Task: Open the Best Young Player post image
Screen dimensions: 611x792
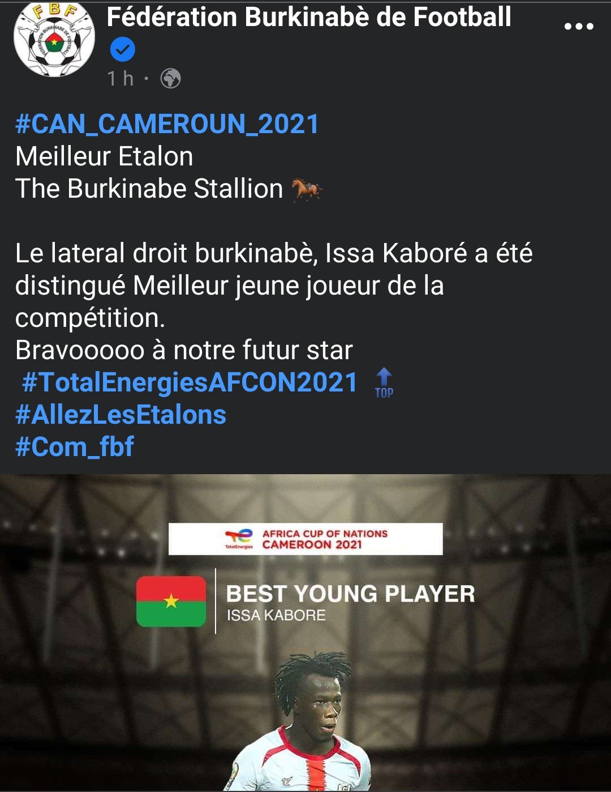Action: pos(305,633)
